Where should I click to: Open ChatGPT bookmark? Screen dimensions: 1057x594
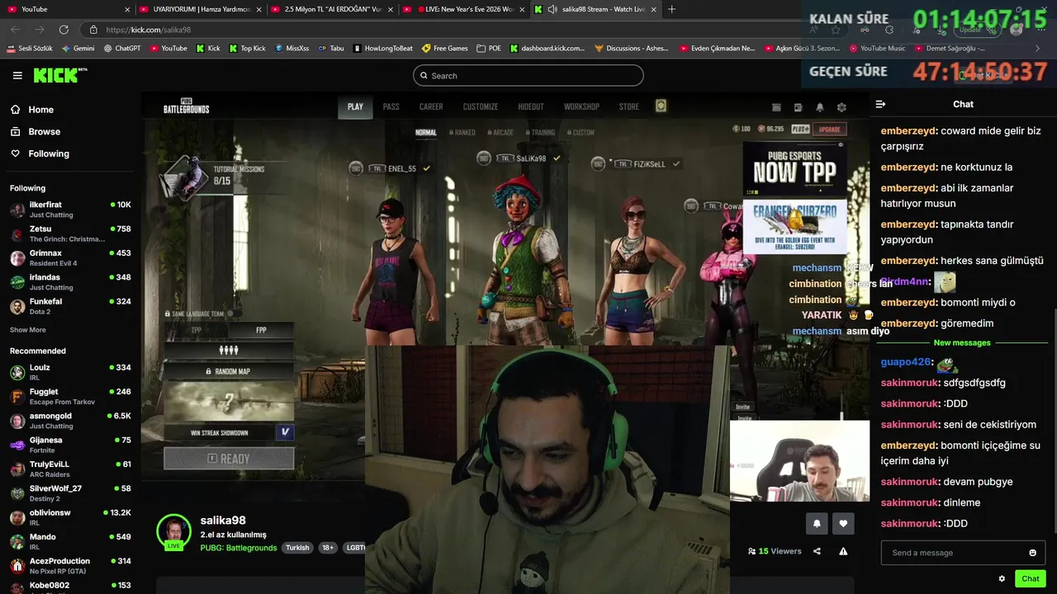tap(122, 49)
